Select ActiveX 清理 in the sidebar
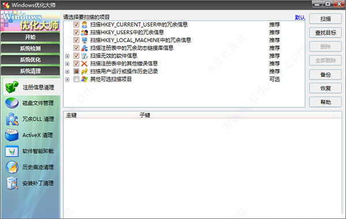Viewport: 346px width, 219px height. pos(37,135)
